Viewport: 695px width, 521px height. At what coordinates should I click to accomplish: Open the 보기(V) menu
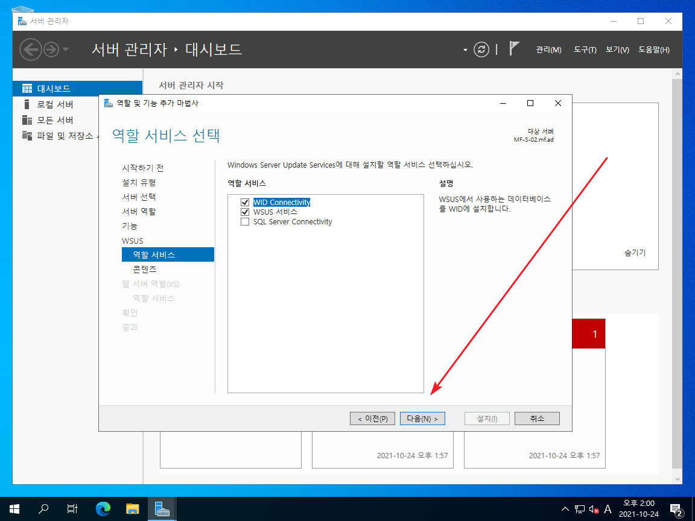617,49
